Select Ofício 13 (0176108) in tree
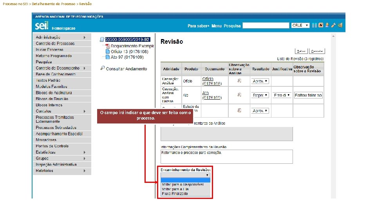The width and height of the screenshot is (376, 211). [130, 52]
